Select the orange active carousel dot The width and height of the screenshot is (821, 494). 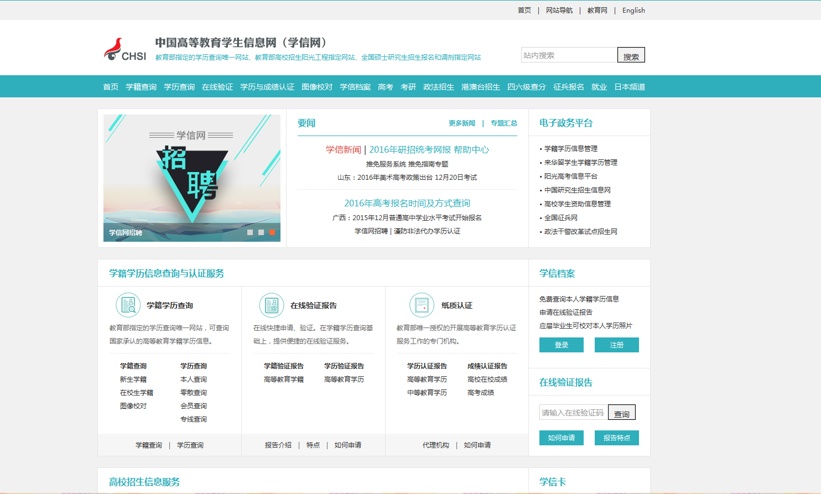coord(272,232)
